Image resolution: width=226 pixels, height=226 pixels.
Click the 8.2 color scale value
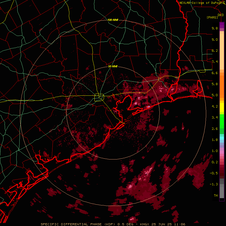[x=215, y=50]
